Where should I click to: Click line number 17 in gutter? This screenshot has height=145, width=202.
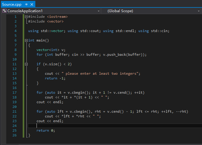pyautogui.click(x=15, y=93)
